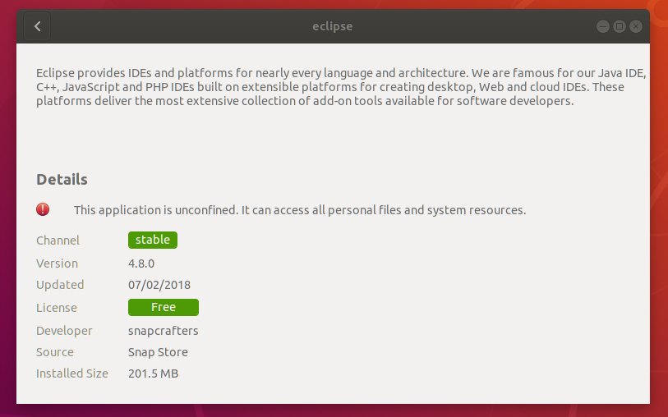Click the Developer field label
The height and width of the screenshot is (417, 668).
pos(64,331)
